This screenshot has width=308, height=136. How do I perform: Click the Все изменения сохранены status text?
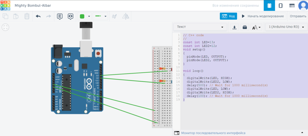tap(236, 5)
